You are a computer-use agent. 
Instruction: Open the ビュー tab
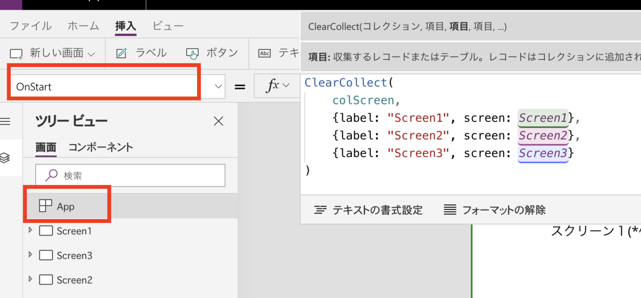click(x=168, y=26)
